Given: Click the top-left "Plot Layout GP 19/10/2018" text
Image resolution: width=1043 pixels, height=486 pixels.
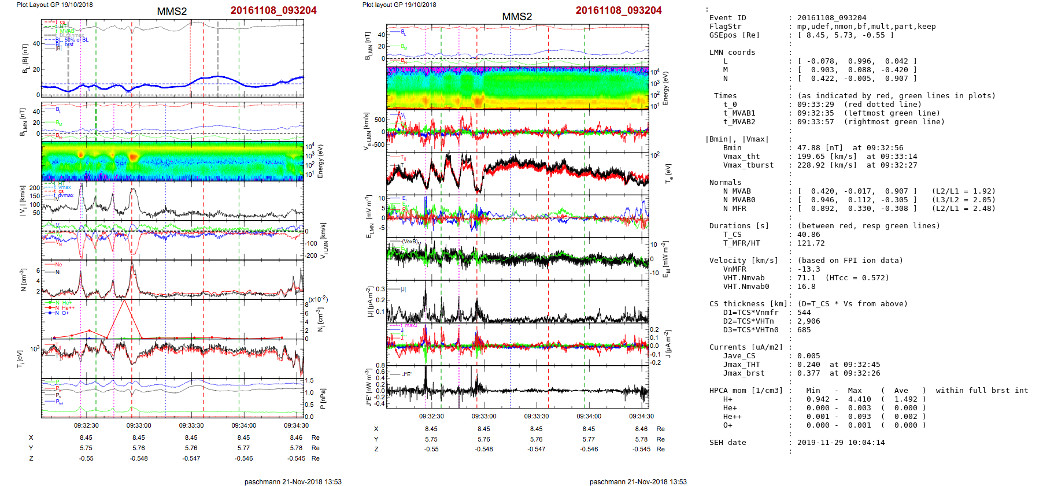Looking at the screenshot, I should [x=54, y=5].
